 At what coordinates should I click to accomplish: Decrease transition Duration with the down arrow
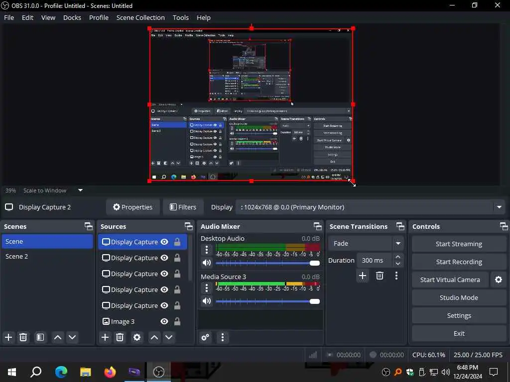coord(398,264)
